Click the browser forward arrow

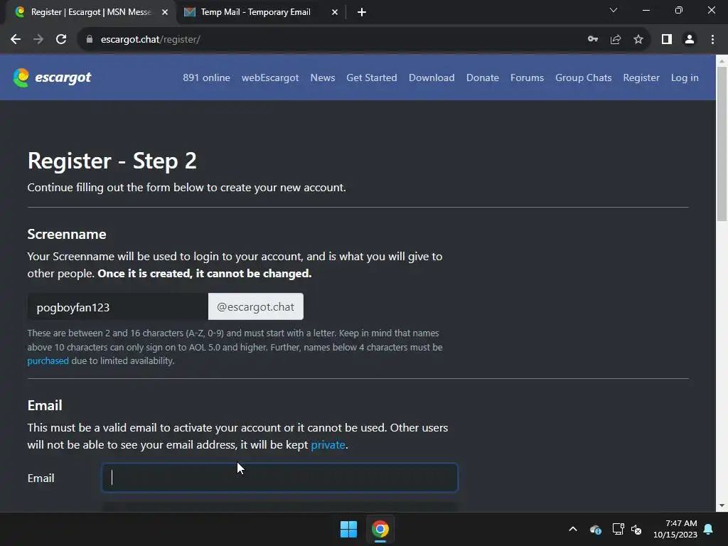[38, 40]
